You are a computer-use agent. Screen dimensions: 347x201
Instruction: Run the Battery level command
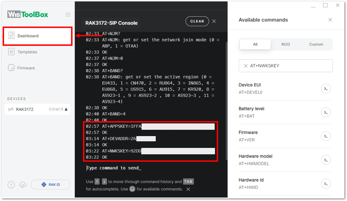[x=326, y=112]
